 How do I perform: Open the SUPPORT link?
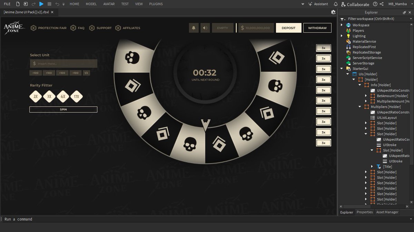[x=100, y=28]
